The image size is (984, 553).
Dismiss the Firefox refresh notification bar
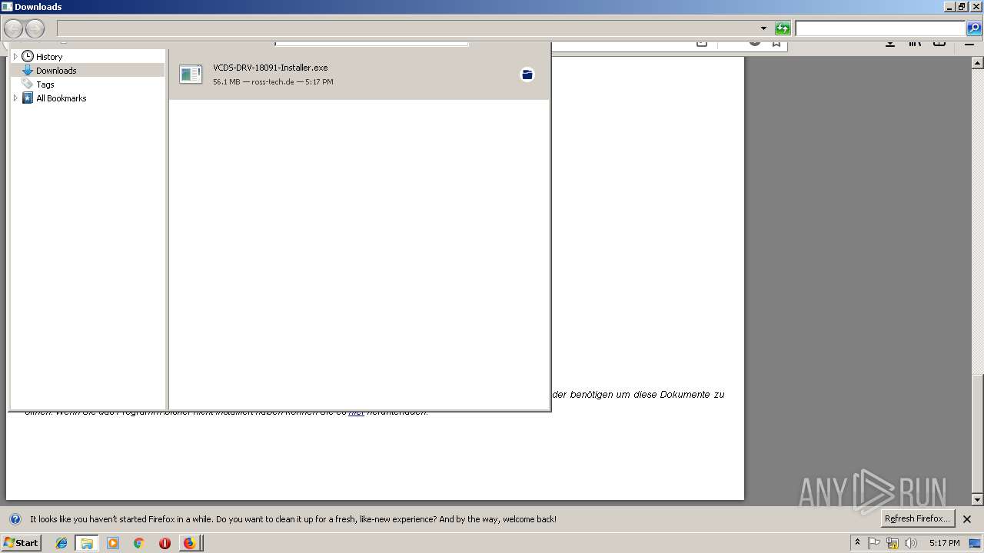[x=967, y=519]
